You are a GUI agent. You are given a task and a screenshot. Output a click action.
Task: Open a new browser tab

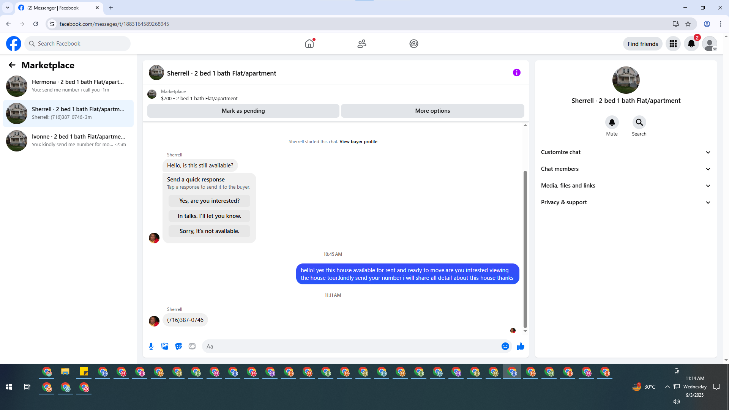point(111,8)
